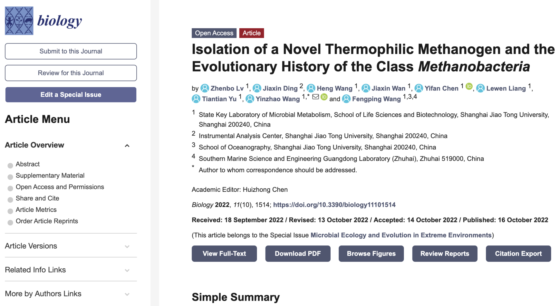Click Tiantian Yu's author profile icon
This screenshot has width=559, height=306.
(x=196, y=99)
